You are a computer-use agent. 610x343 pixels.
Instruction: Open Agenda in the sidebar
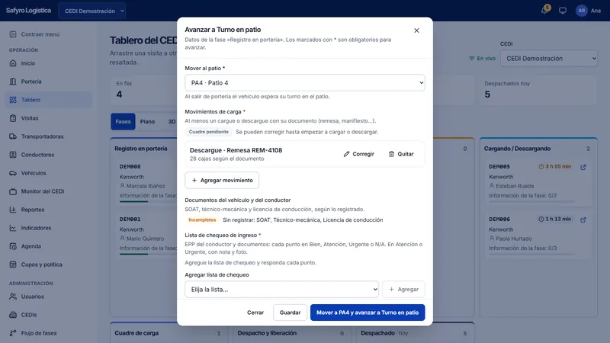(x=48, y=245)
